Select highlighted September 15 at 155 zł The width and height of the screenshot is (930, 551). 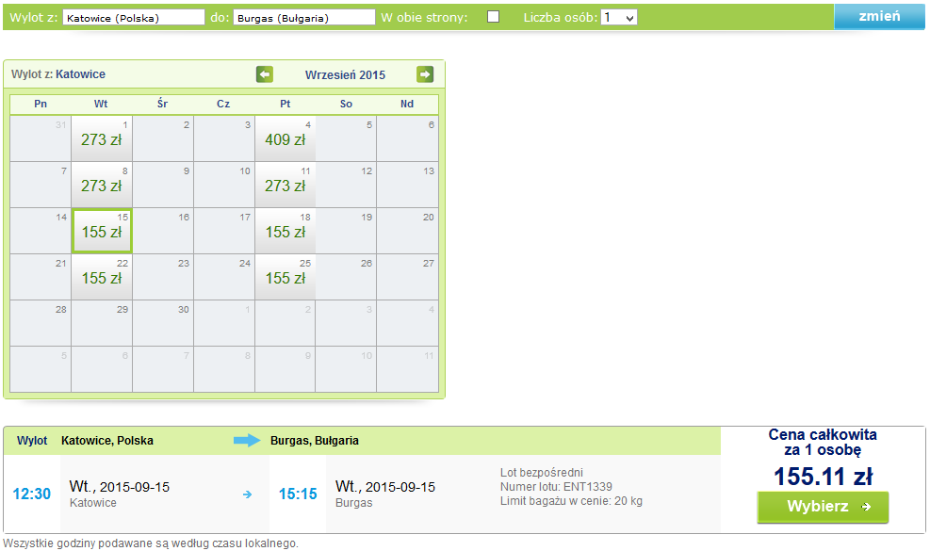click(102, 231)
